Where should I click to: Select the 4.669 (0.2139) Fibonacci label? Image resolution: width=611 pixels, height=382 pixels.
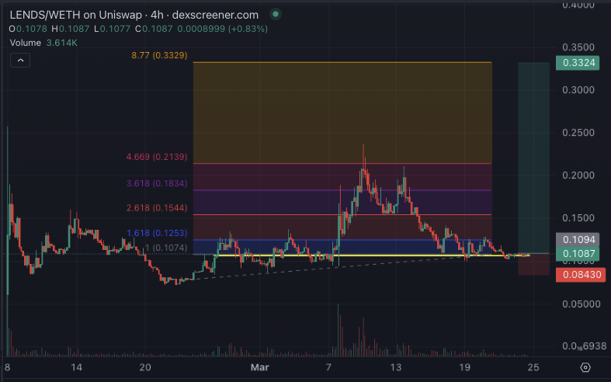pyautogui.click(x=157, y=157)
